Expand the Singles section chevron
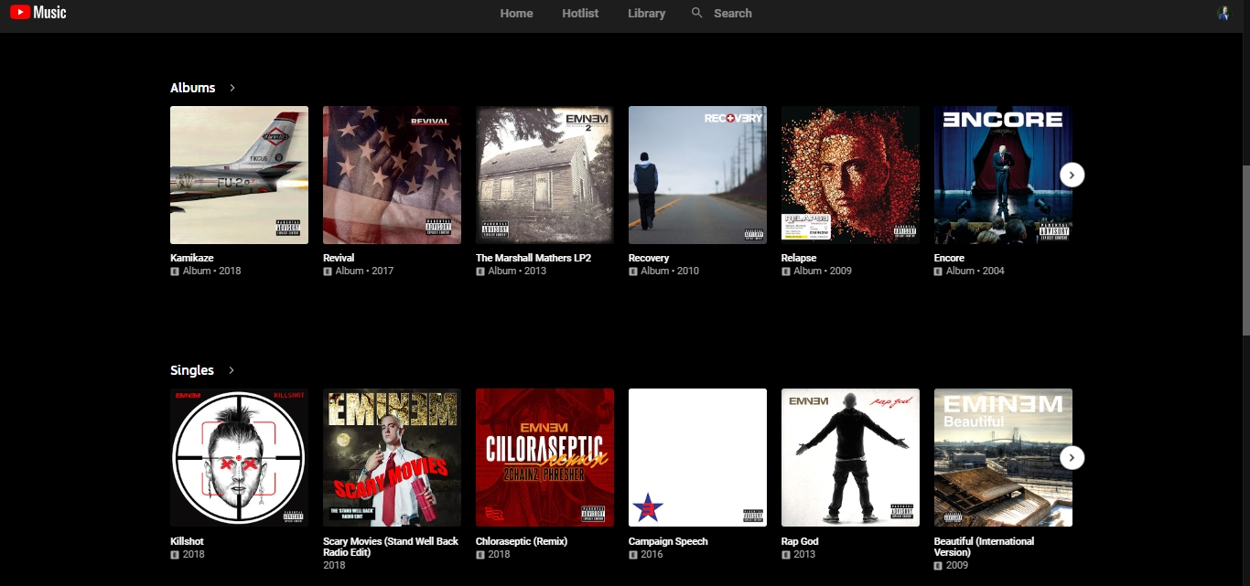The height and width of the screenshot is (586, 1250). pos(232,370)
